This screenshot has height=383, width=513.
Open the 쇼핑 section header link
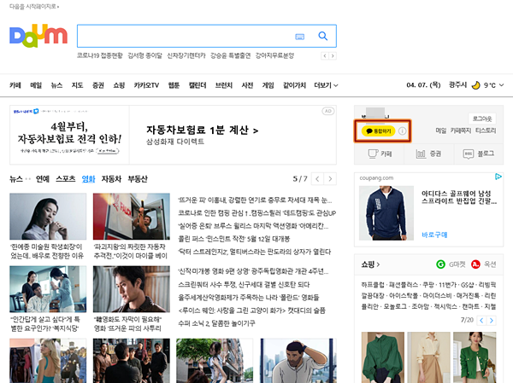370,264
